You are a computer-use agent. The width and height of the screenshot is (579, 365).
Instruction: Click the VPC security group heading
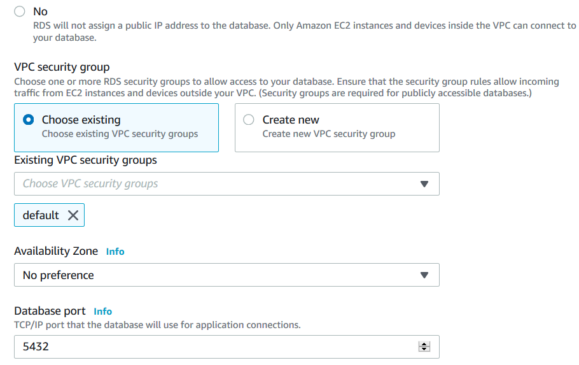62,67
